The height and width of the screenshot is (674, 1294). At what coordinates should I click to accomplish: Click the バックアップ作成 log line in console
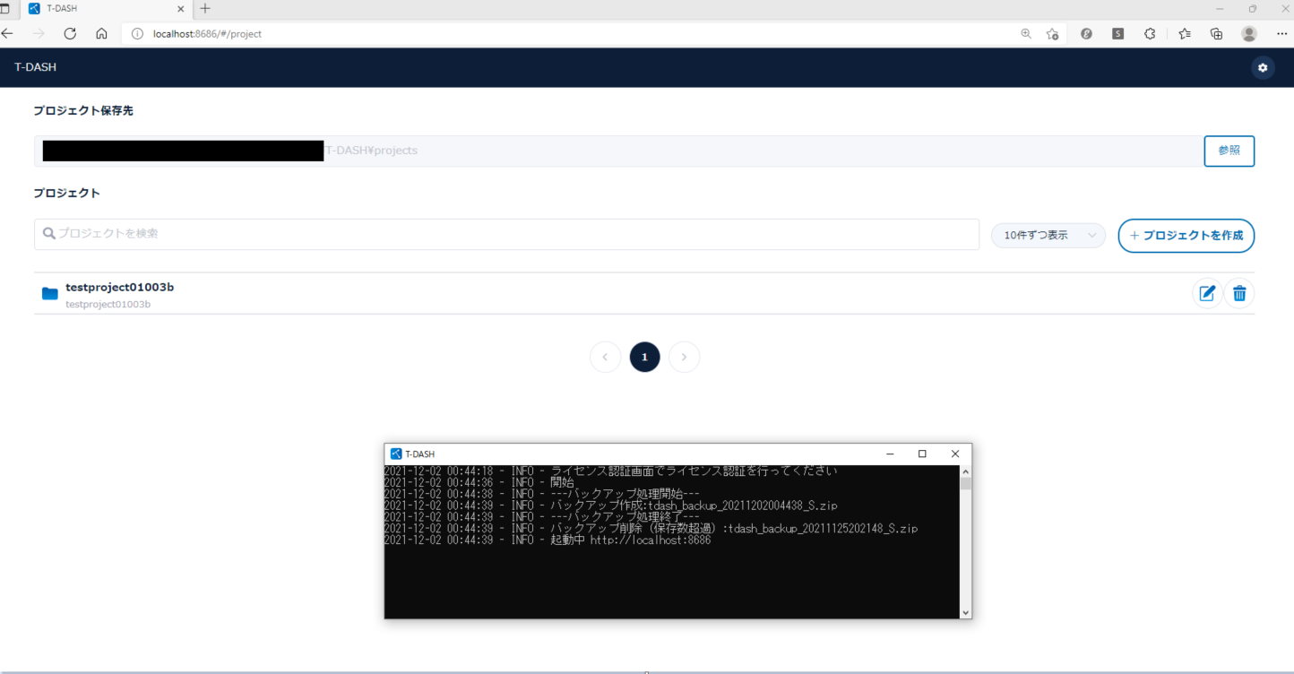[x=611, y=505]
